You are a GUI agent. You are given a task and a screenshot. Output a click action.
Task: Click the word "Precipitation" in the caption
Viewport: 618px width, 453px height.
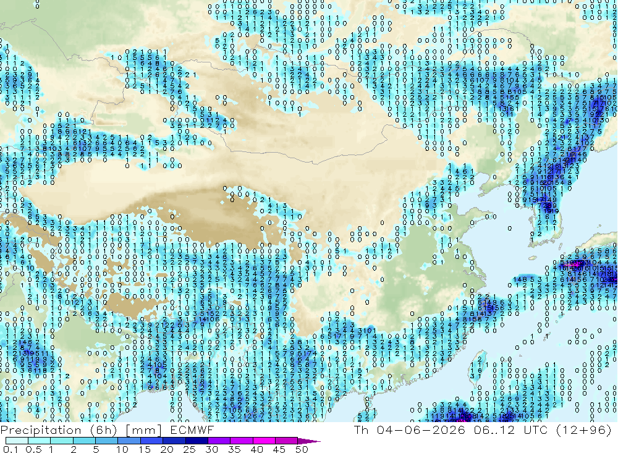point(41,430)
